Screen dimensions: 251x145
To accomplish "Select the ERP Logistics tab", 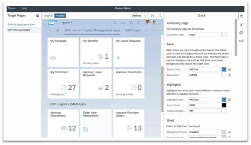I will coord(133,31).
